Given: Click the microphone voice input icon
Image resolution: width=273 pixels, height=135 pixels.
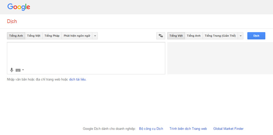Looking at the screenshot, I should click(12, 70).
